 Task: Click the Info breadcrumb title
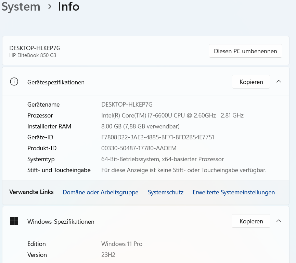point(69,6)
